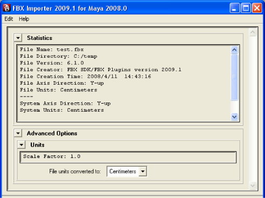
Task: Open the Edit menu
Action: pyautogui.click(x=9, y=19)
